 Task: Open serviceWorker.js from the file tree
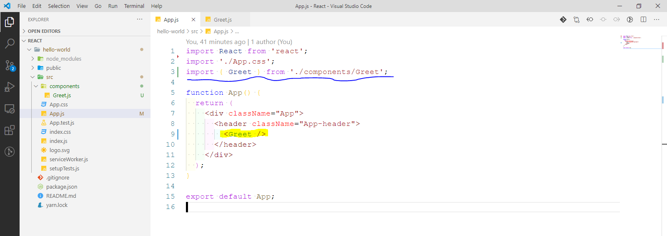click(69, 160)
